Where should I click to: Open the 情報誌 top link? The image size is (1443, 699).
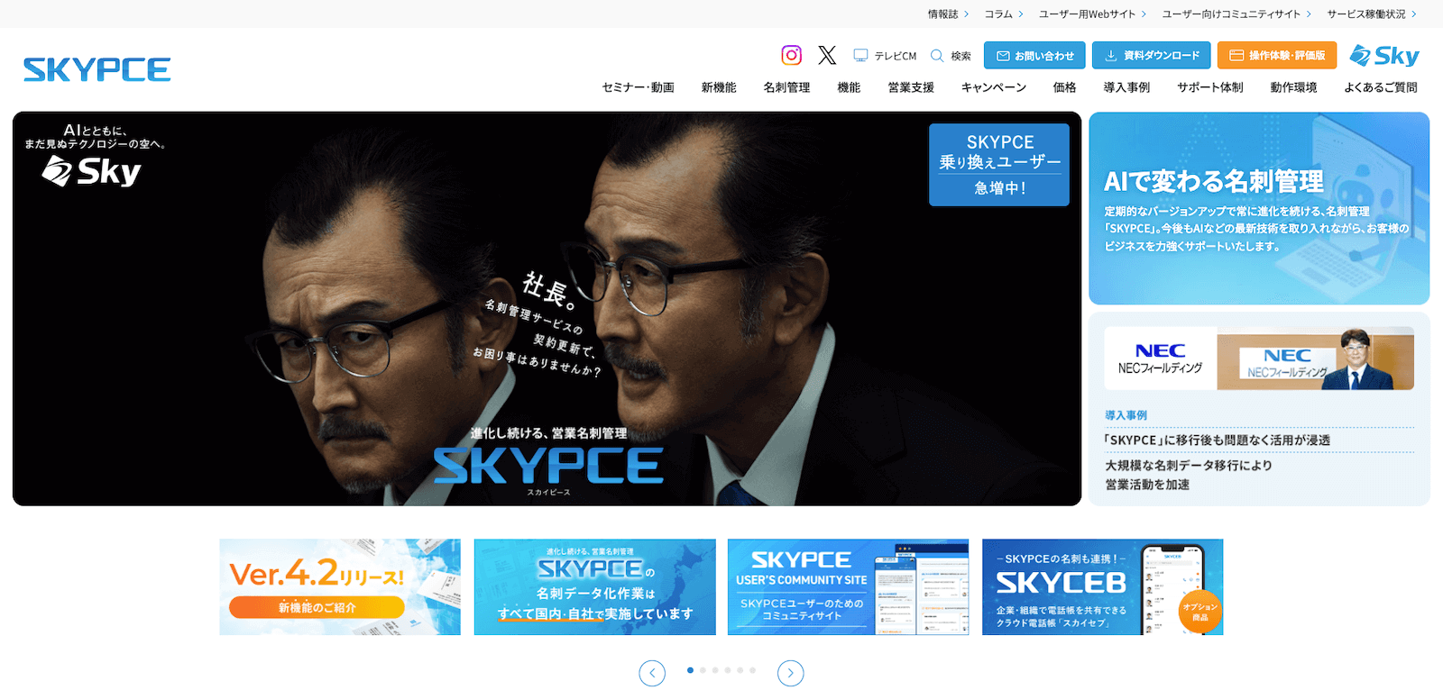pos(948,14)
